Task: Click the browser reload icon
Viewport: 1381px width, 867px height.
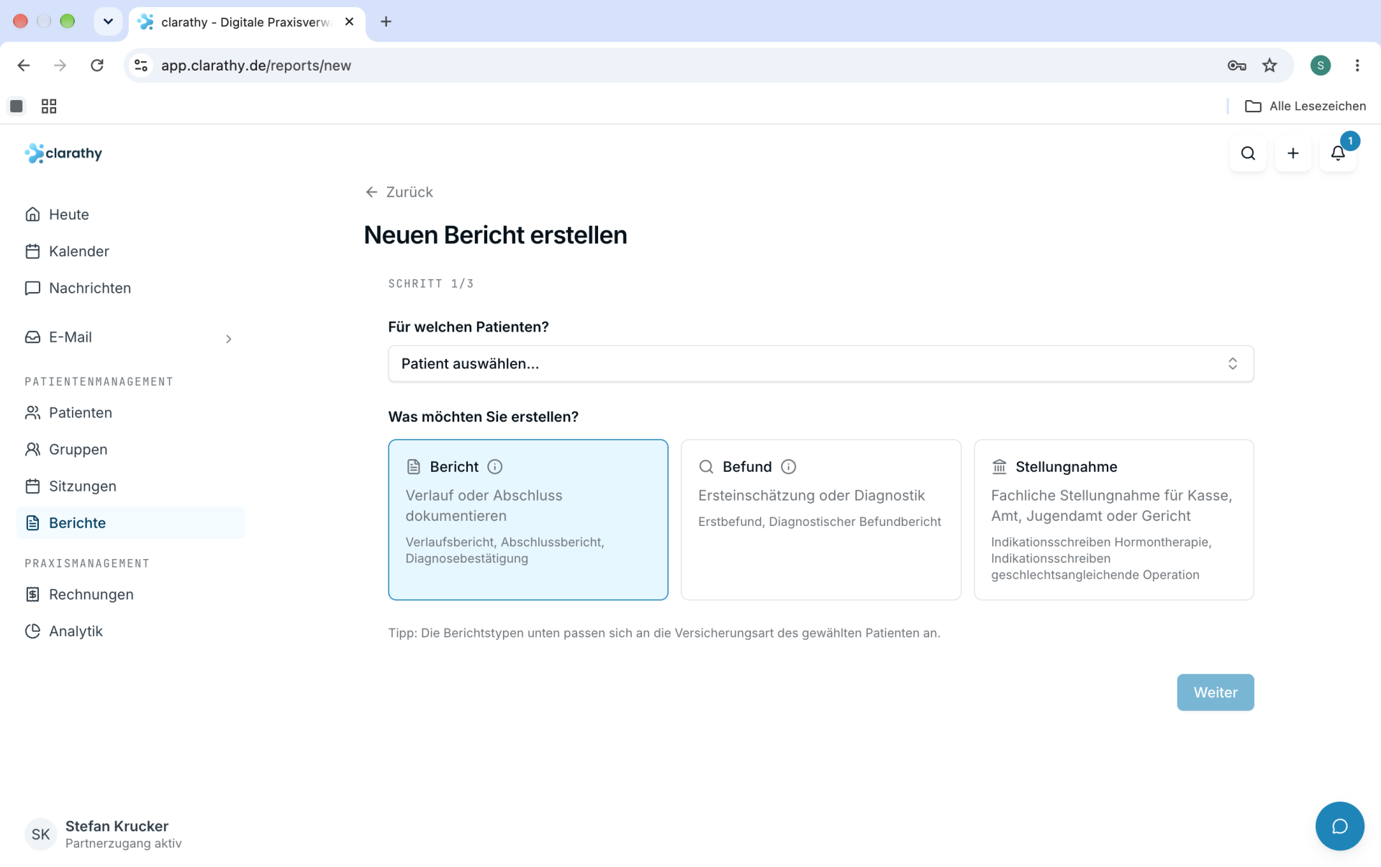Action: 97,65
